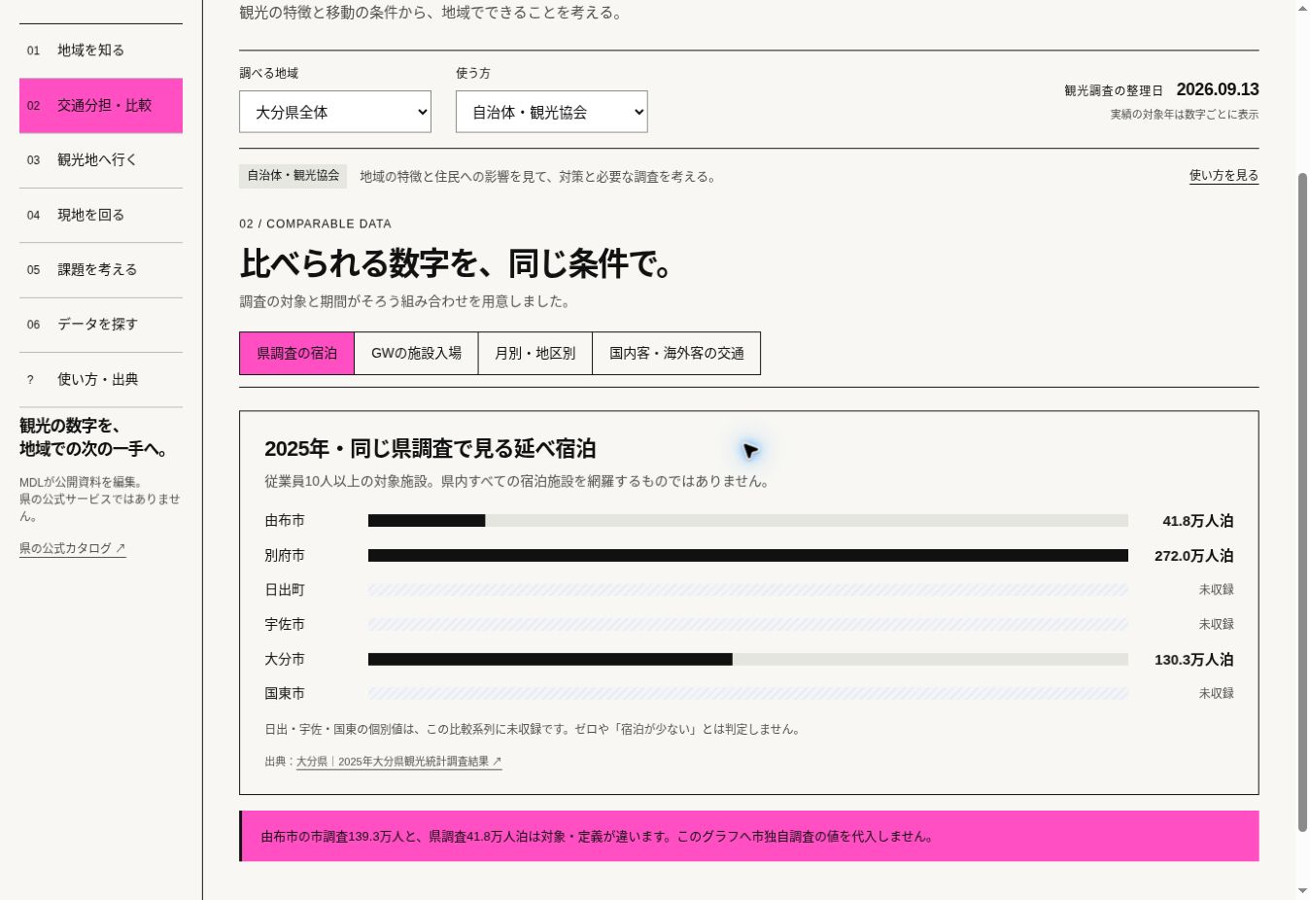Click the 未収録 label for 国東市
The width and height of the screenshot is (1310, 900).
click(x=1216, y=694)
